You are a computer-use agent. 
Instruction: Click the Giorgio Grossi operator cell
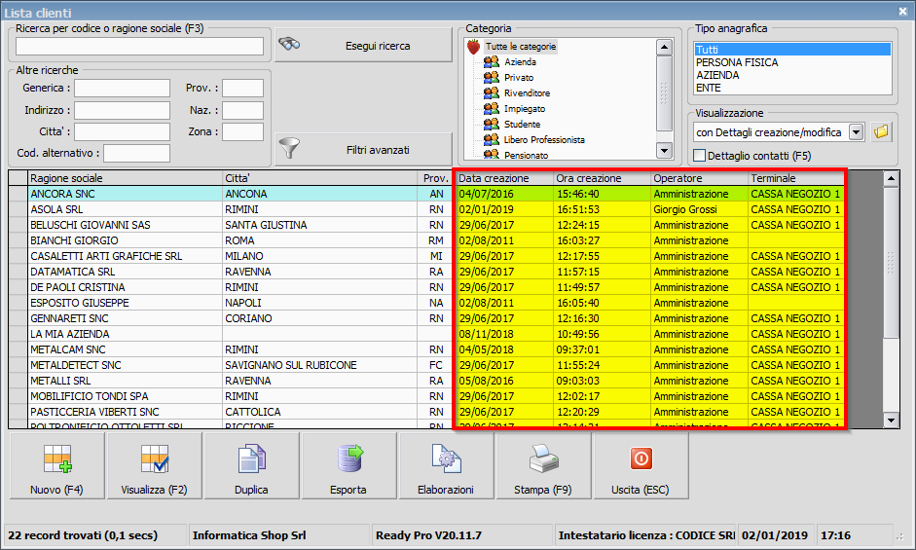(699, 209)
